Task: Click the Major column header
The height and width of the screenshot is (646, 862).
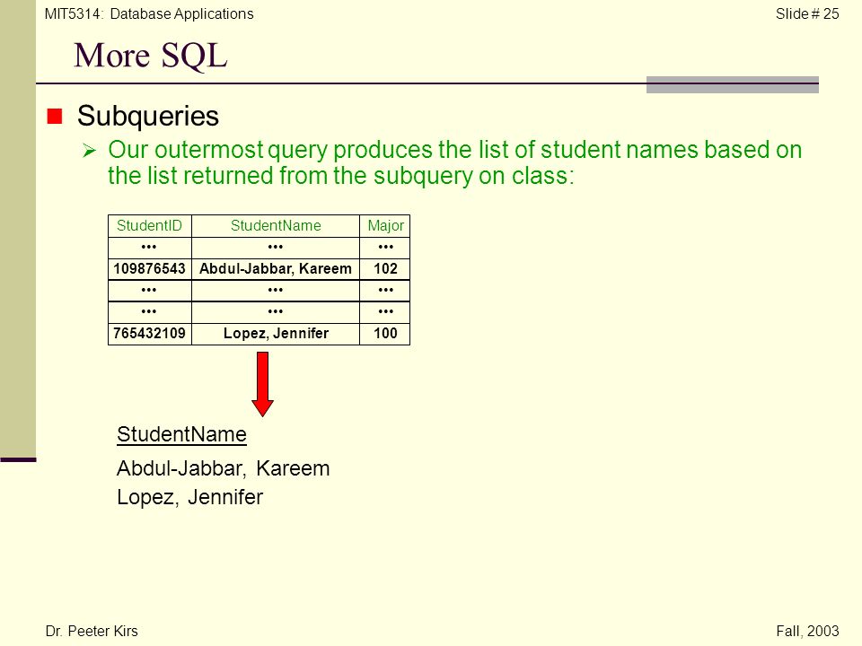Action: point(385,226)
